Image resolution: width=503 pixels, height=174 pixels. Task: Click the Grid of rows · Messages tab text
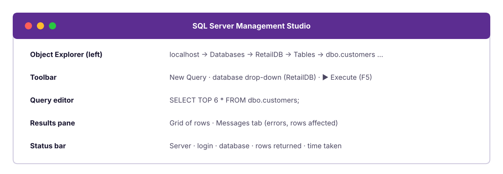point(253,123)
